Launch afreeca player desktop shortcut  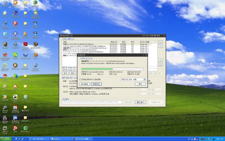5,109
